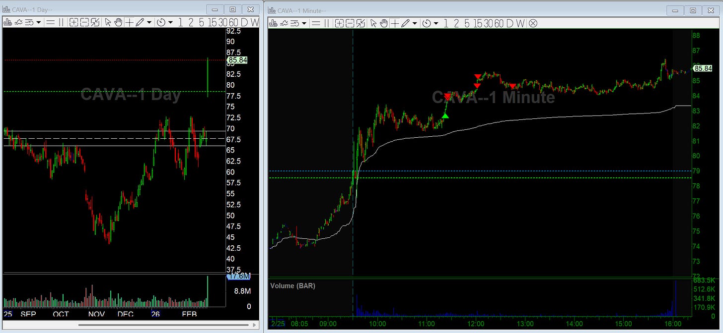Screen dimensions: 723x333
Task: Select the pointer tool in 1 Day window
Action: 108,22
